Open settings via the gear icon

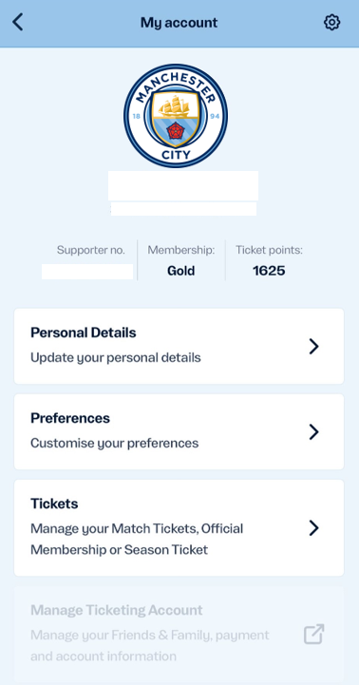(331, 22)
